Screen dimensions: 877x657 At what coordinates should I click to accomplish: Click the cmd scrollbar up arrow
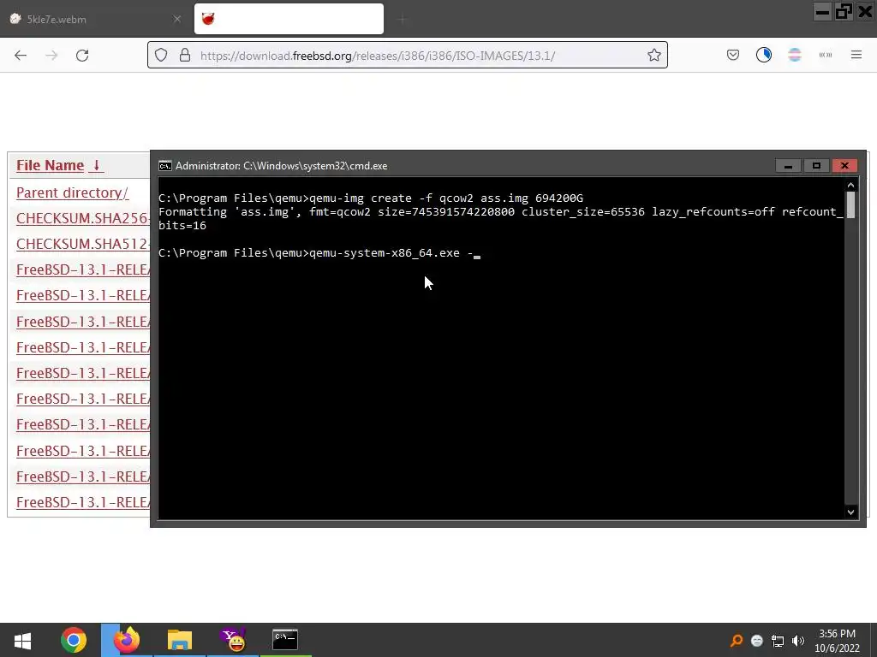(x=850, y=186)
